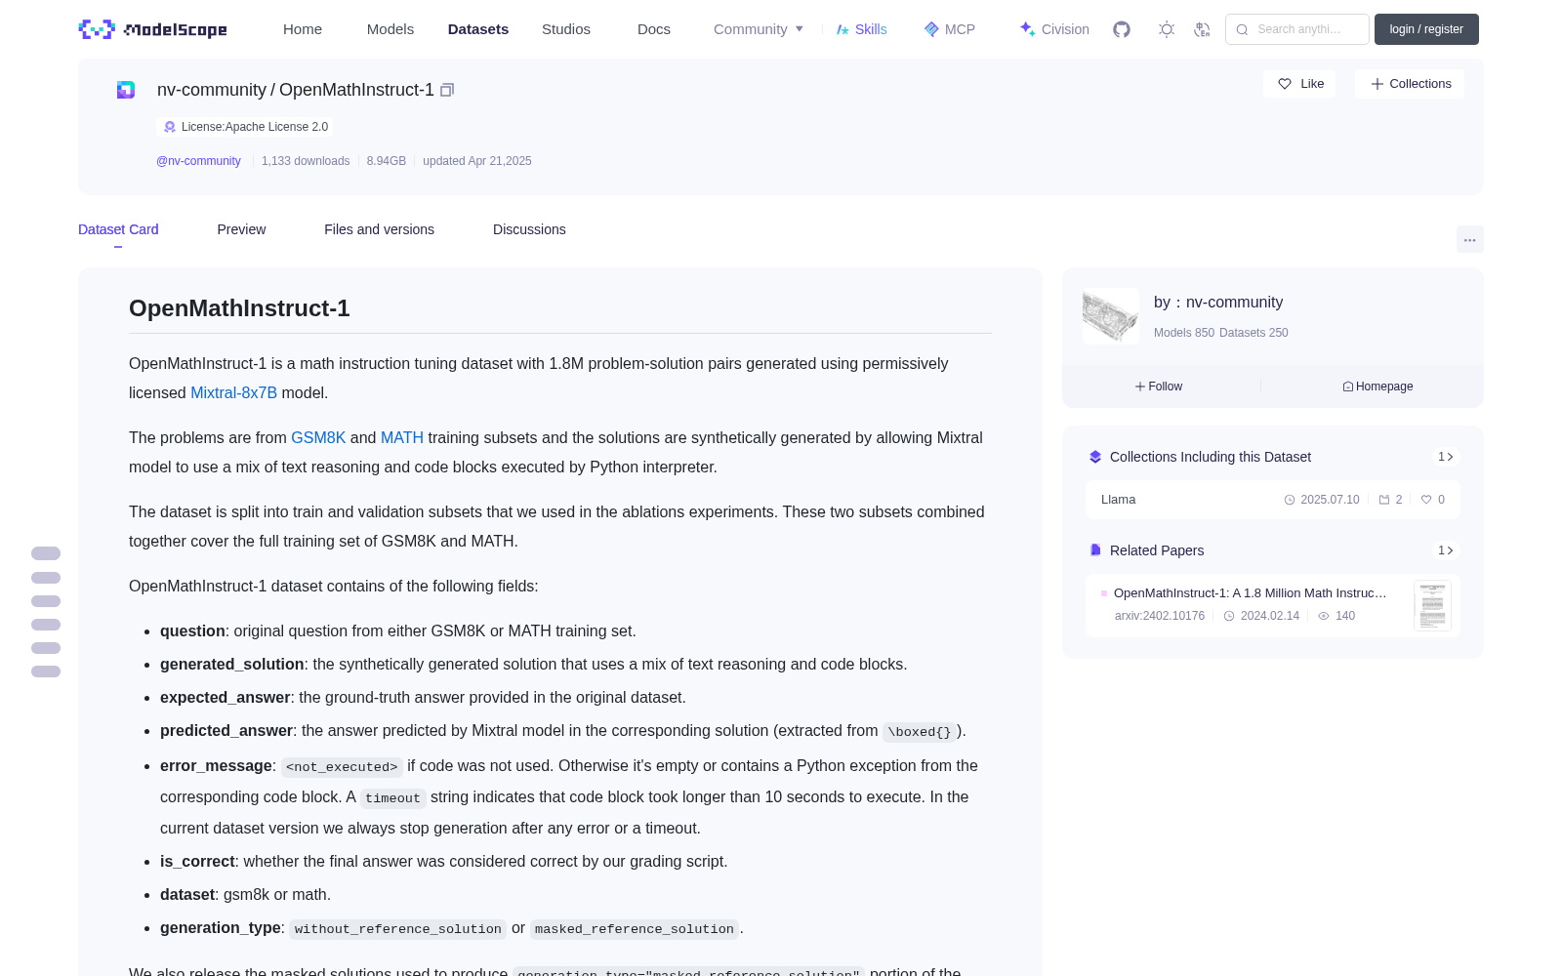Open the ModelScope logo homepage
The image size is (1562, 976).
(153, 29)
